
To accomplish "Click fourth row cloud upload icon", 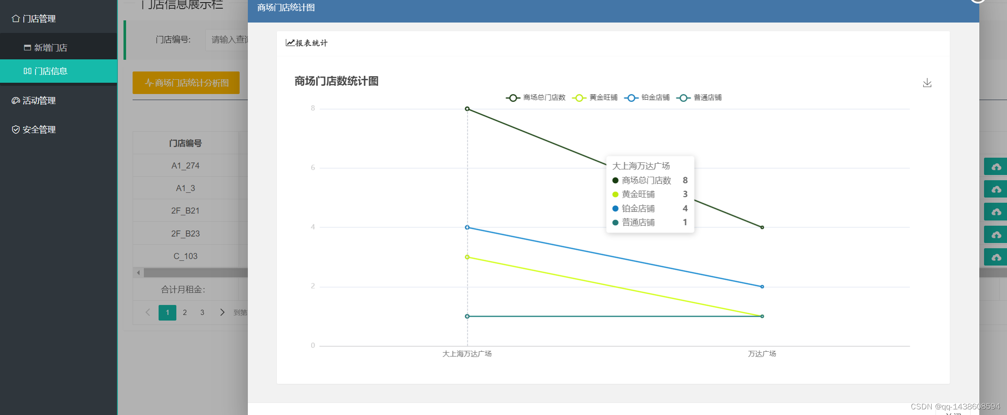I will point(996,234).
